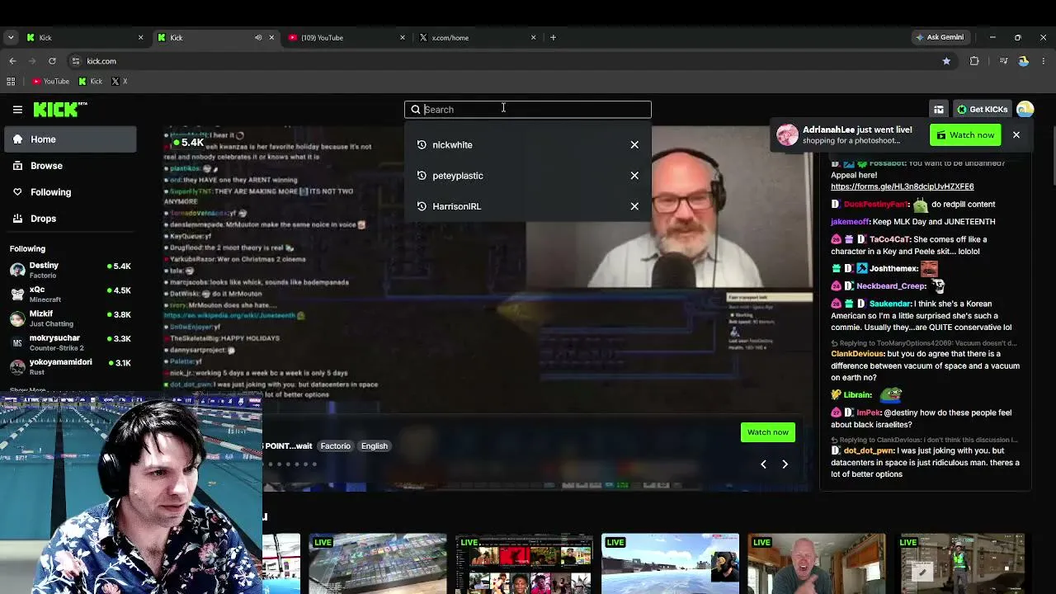This screenshot has width=1056, height=594.
Task: Open mokrysuchar's channel in Following list
Action: (70, 342)
